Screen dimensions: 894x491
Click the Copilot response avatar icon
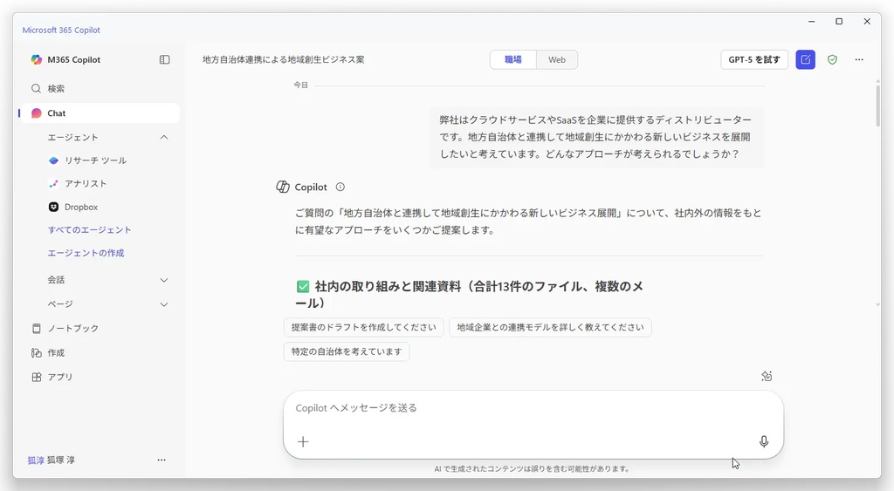(283, 187)
